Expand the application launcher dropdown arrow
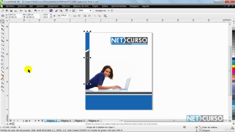Image resolution: width=235 pixels, height=132 pixels. click(x=70, y=11)
